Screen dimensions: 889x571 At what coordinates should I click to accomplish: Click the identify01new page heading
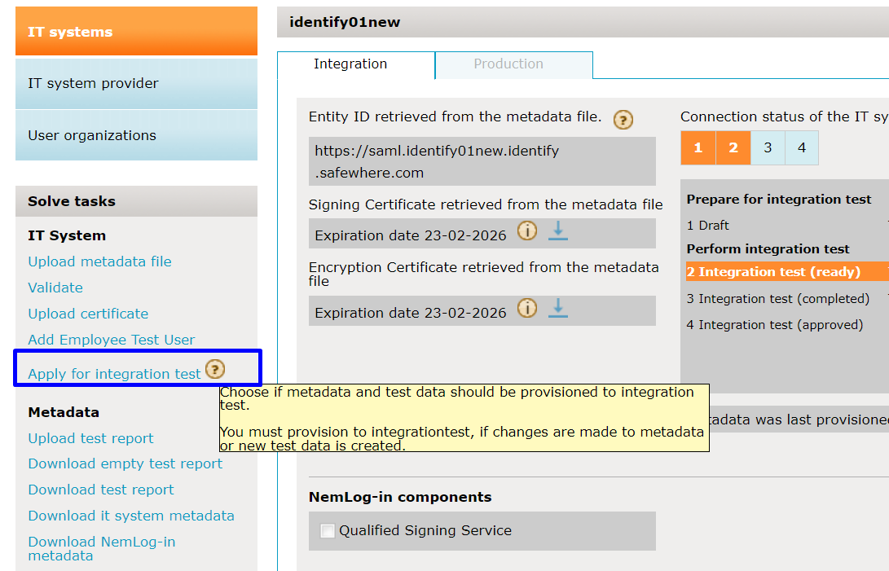point(345,22)
